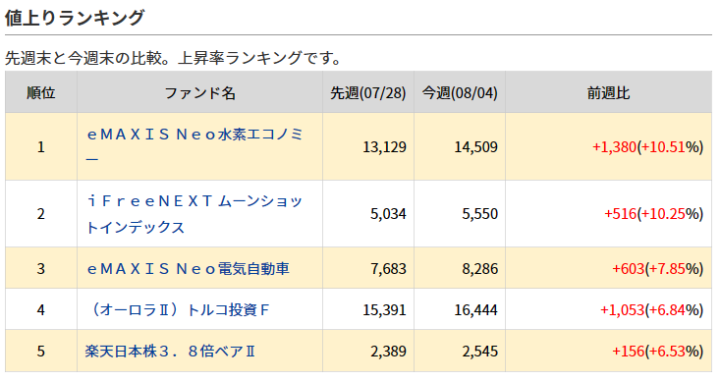Click the rank 5 cell
This screenshot has height=381, width=721.
pyautogui.click(x=41, y=352)
